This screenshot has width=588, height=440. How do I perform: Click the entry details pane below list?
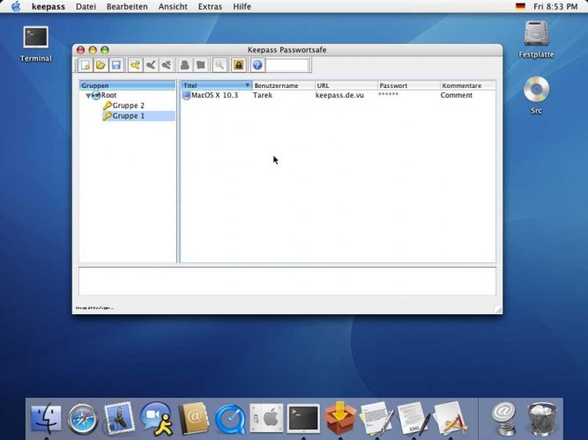(x=287, y=281)
